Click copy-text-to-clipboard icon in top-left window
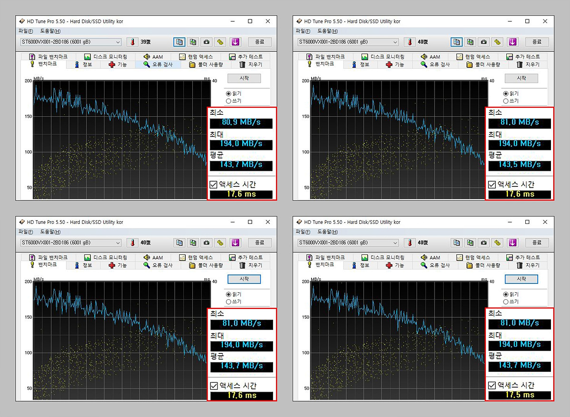 point(179,42)
